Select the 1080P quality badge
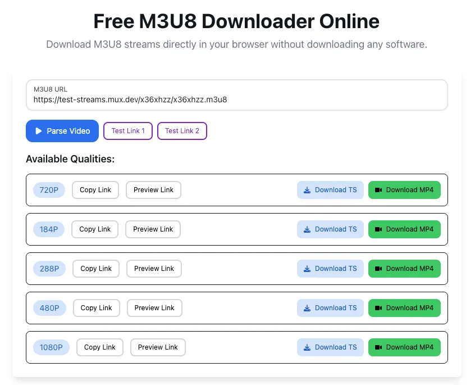This screenshot has width=475, height=385. point(51,347)
